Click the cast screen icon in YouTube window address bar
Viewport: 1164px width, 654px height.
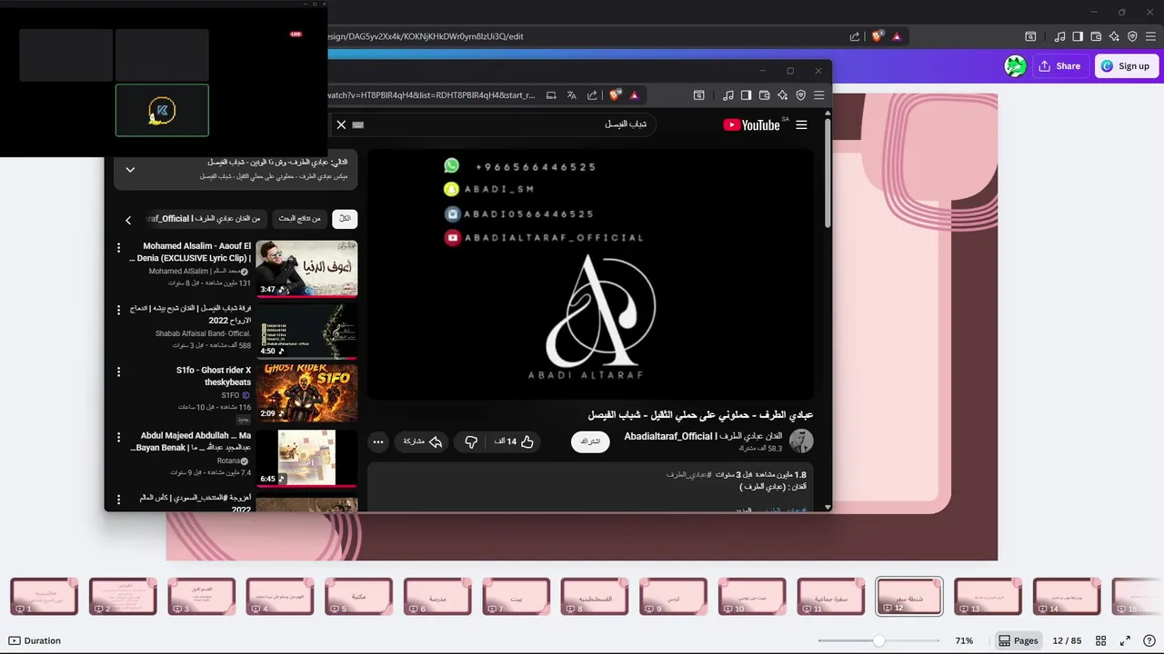[551, 94]
